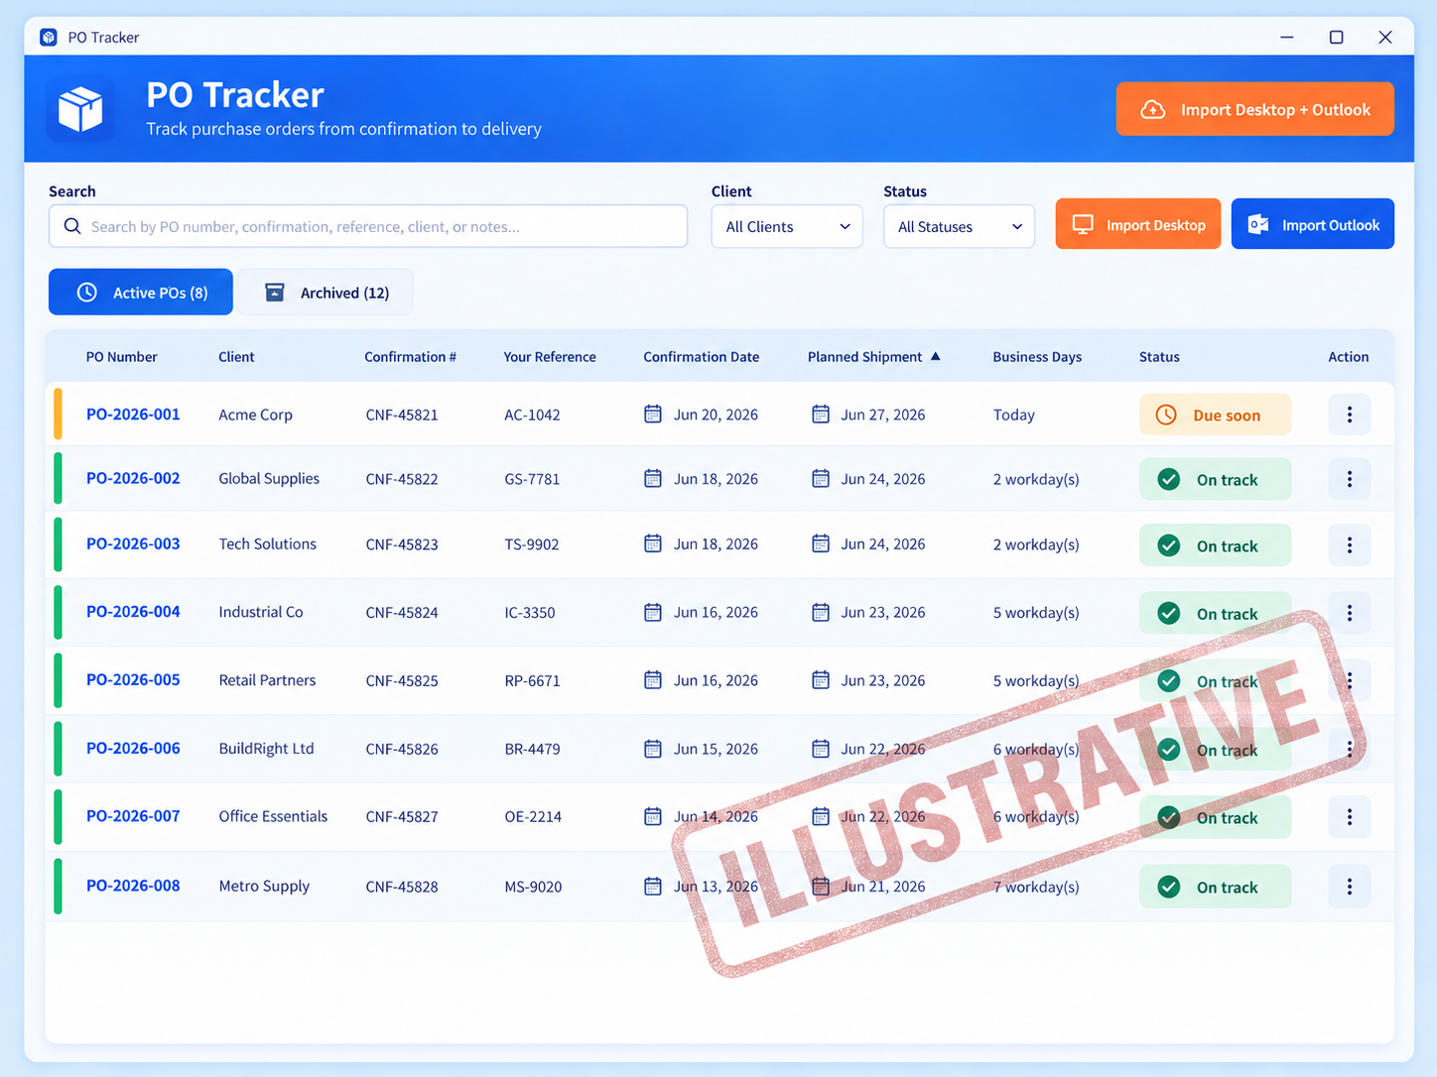
Task: Open action menu for PO-2026-007
Action: (1349, 817)
